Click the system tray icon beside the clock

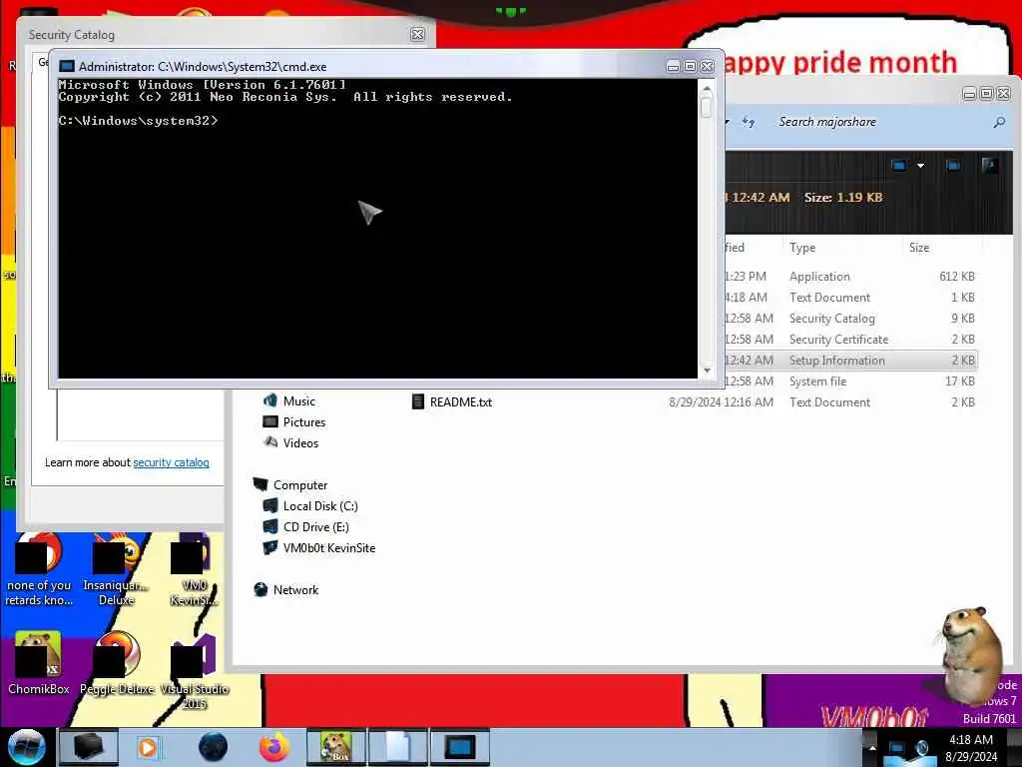pos(921,747)
